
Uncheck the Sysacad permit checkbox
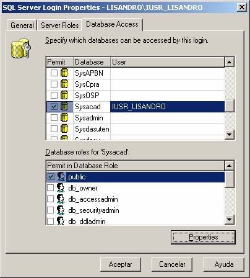(x=54, y=107)
